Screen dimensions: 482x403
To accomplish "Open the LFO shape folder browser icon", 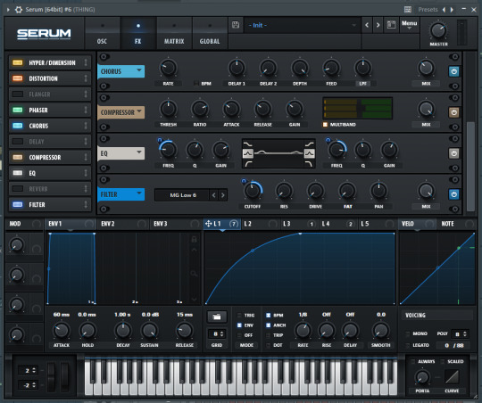I will pos(217,317).
